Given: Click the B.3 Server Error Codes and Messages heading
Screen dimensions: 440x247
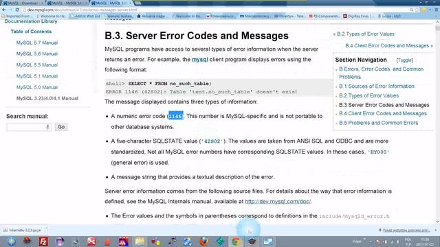Looking at the screenshot, I should coord(197,36).
